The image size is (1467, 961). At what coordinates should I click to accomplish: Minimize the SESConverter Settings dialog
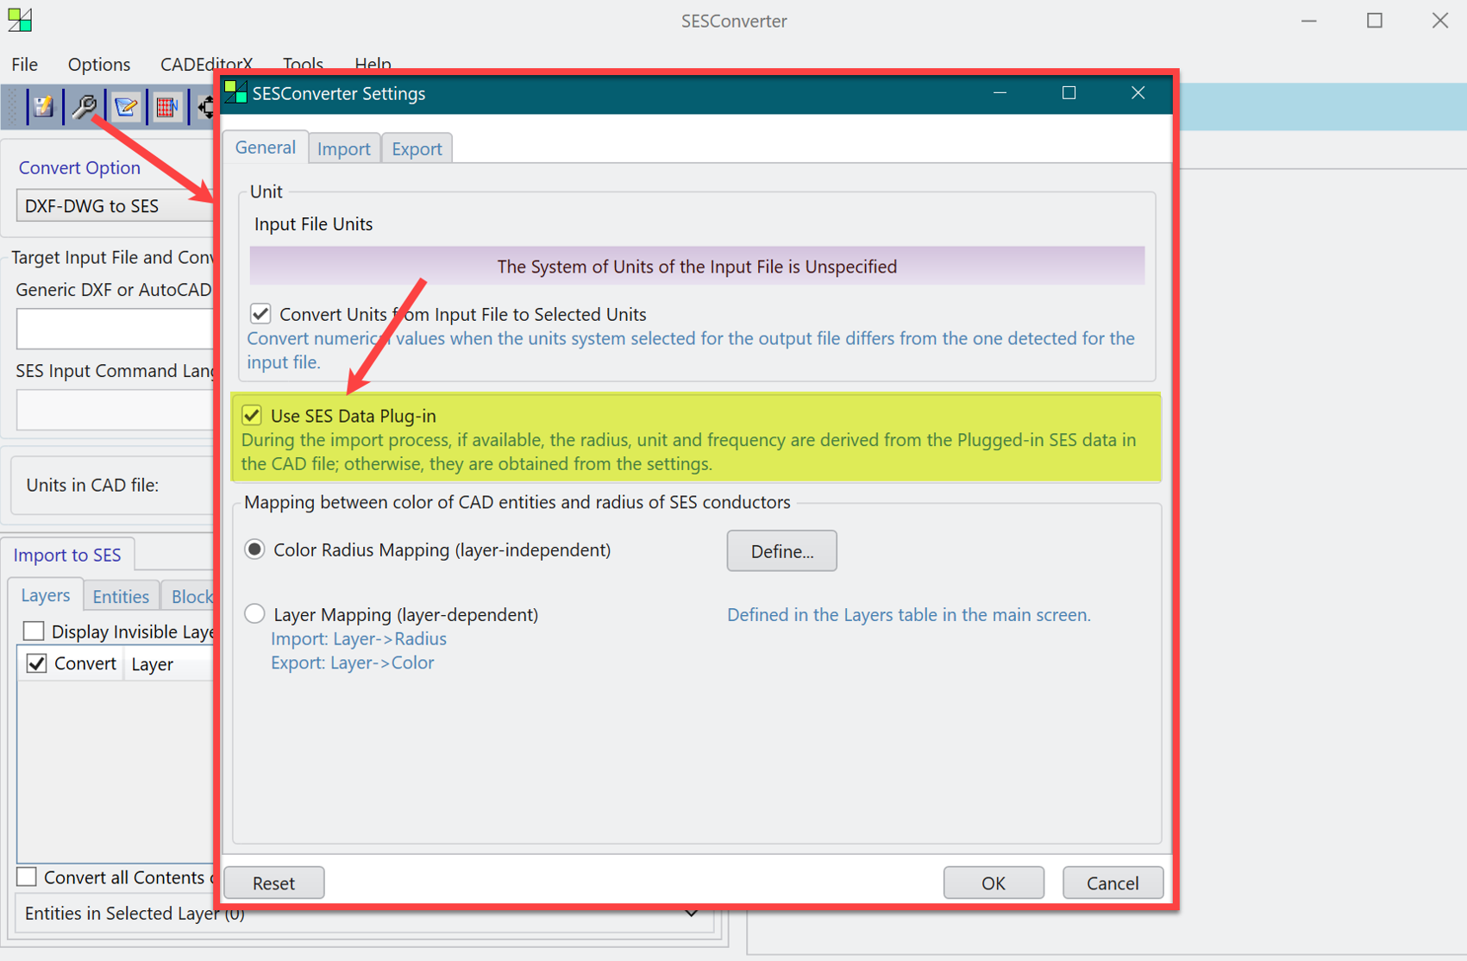tap(1000, 93)
